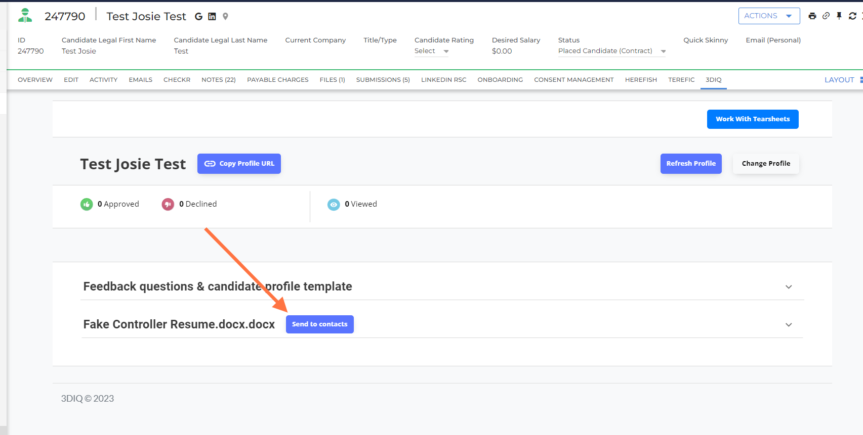The width and height of the screenshot is (863, 435).
Task: Select the CONSENT MANAGEMENT tab
Action: point(573,80)
